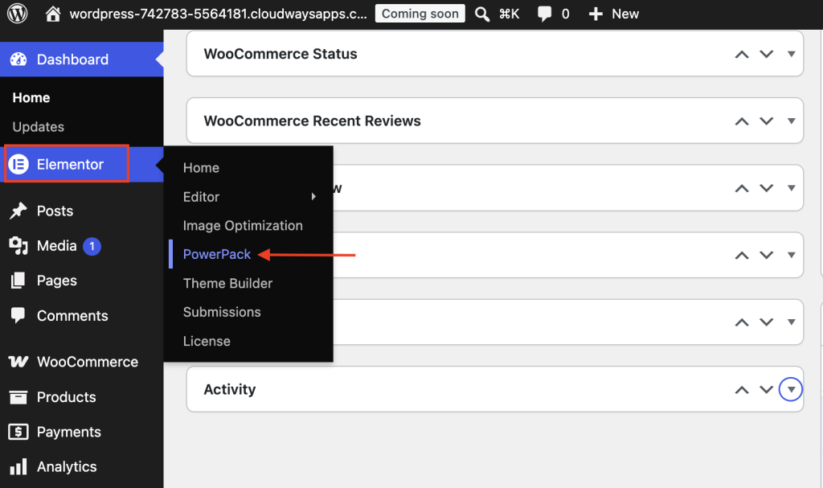The image size is (823, 488).
Task: Open the Dashboard menu item
Action: point(81,59)
